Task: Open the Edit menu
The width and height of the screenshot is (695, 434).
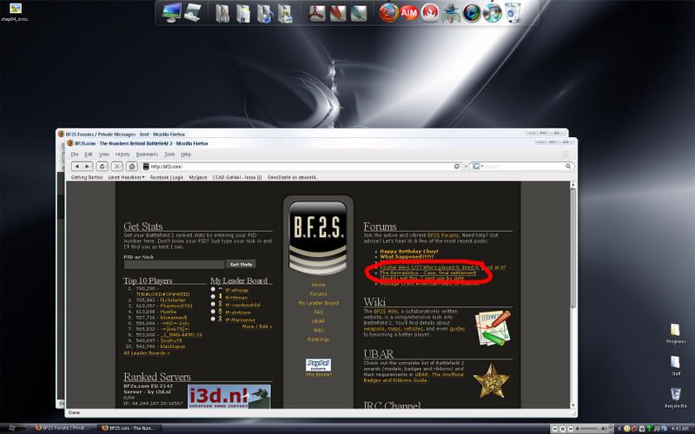Action: click(x=89, y=155)
